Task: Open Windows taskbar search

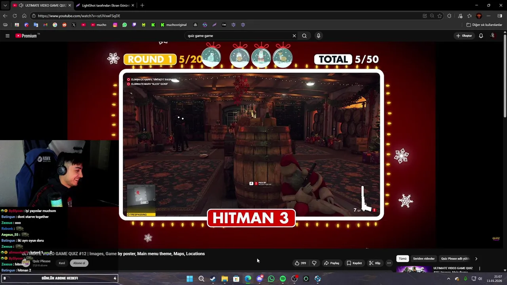Action: coord(201,279)
